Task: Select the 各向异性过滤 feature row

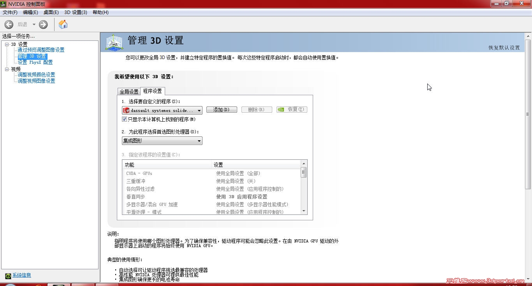Action: click(x=211, y=189)
